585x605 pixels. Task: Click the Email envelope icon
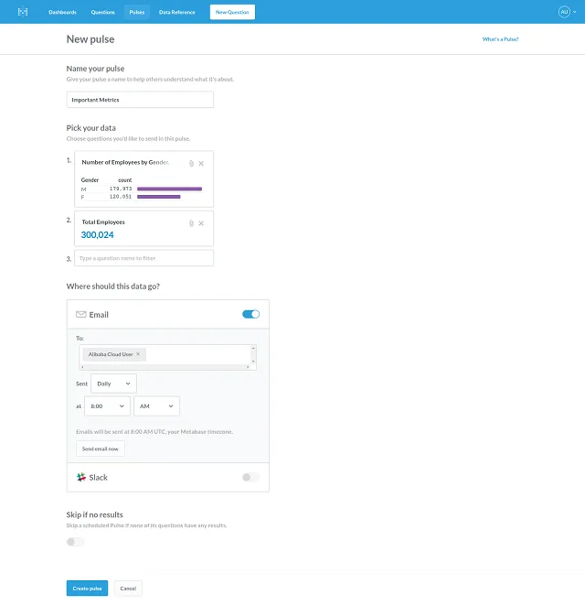(81, 315)
